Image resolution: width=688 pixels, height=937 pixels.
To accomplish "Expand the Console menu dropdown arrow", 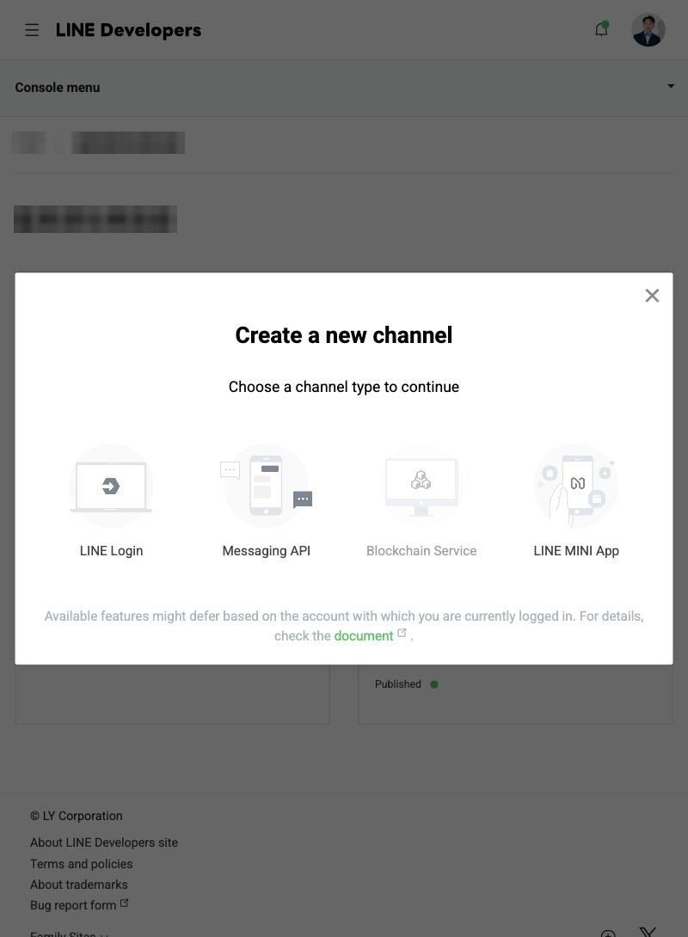I will coord(671,86).
